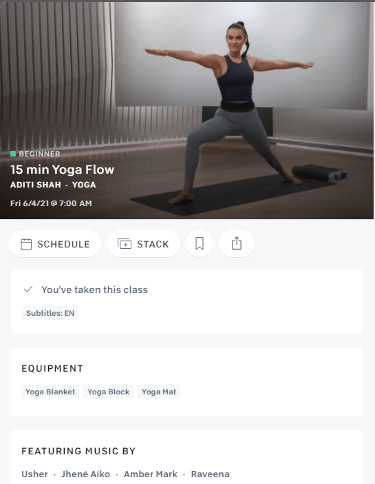The height and width of the screenshot is (484, 375).
Task: Click the bookmark icon button
Action: [x=200, y=244]
